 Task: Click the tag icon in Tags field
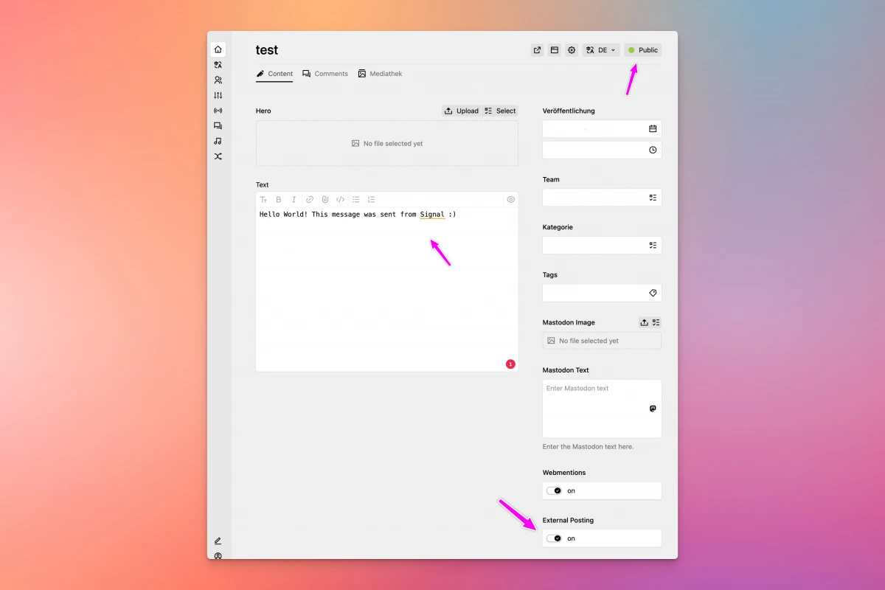[653, 293]
